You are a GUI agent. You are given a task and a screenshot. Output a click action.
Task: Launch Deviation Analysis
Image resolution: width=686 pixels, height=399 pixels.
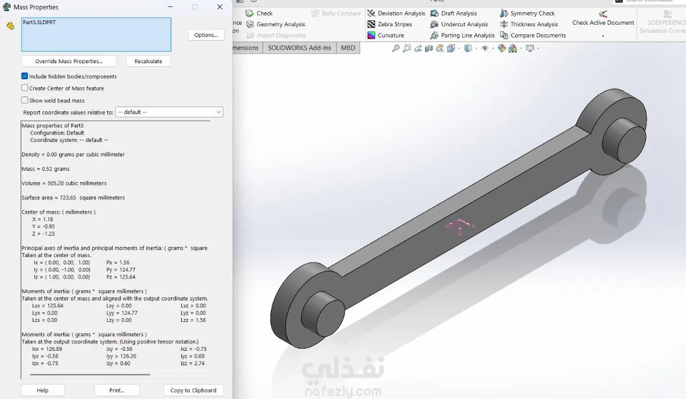[x=396, y=13]
